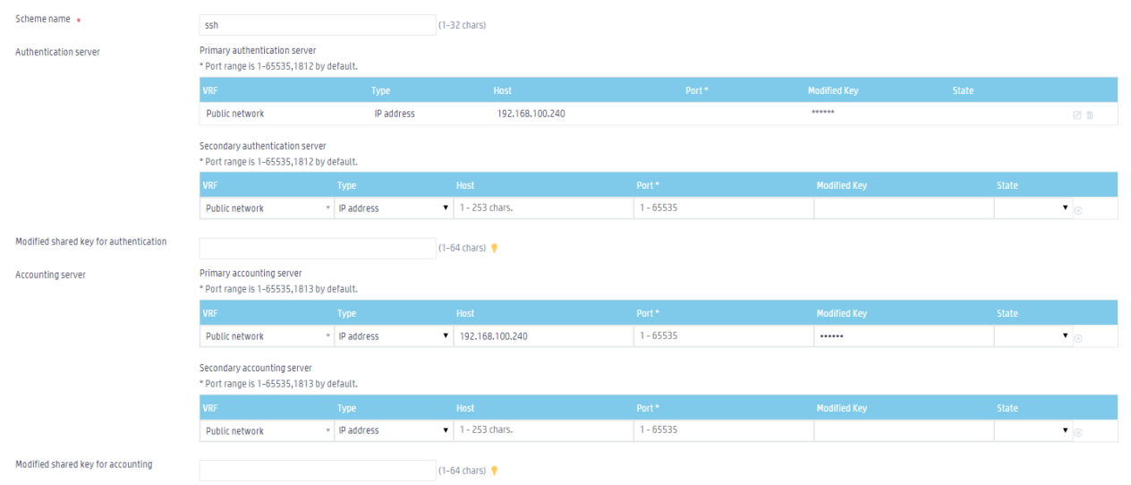
Task: Open State dropdown for primary accounting server
Action: (x=1033, y=336)
